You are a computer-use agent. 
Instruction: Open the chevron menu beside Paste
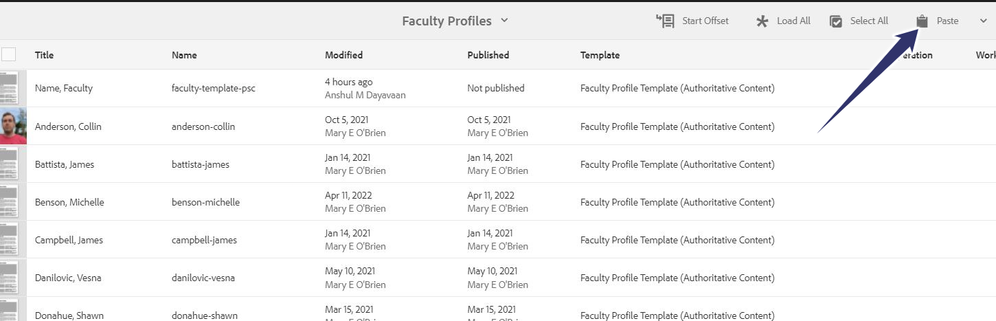[x=983, y=21]
